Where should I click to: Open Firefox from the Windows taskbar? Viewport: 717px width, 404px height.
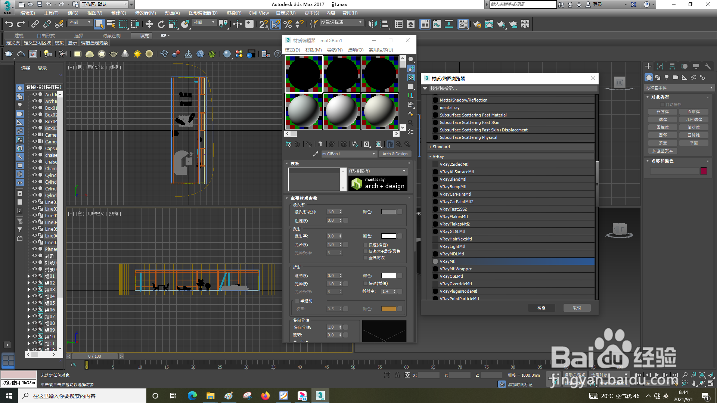266,396
